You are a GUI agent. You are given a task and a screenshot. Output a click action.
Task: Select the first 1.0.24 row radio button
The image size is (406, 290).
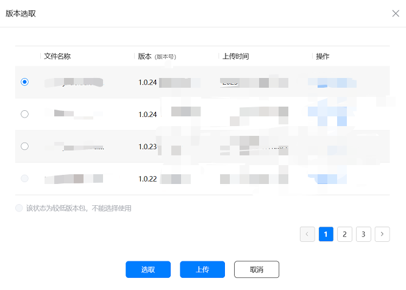coord(24,82)
